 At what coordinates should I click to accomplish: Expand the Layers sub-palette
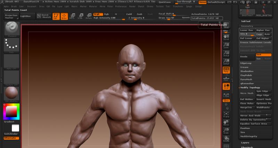(245, 143)
